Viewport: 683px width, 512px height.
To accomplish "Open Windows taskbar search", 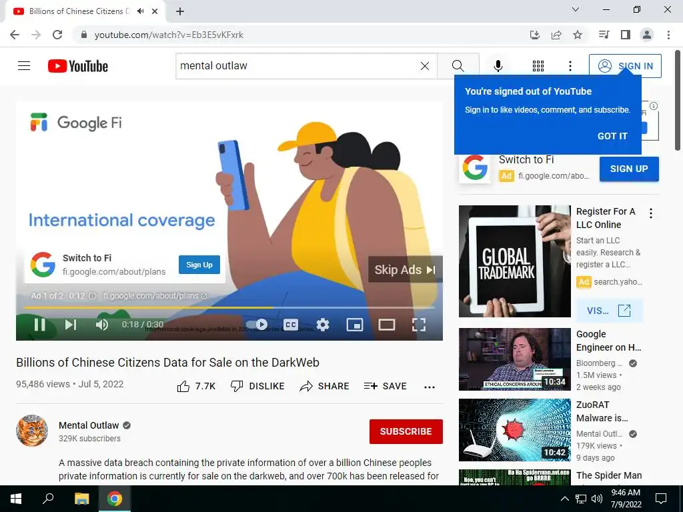I will pyautogui.click(x=48, y=499).
